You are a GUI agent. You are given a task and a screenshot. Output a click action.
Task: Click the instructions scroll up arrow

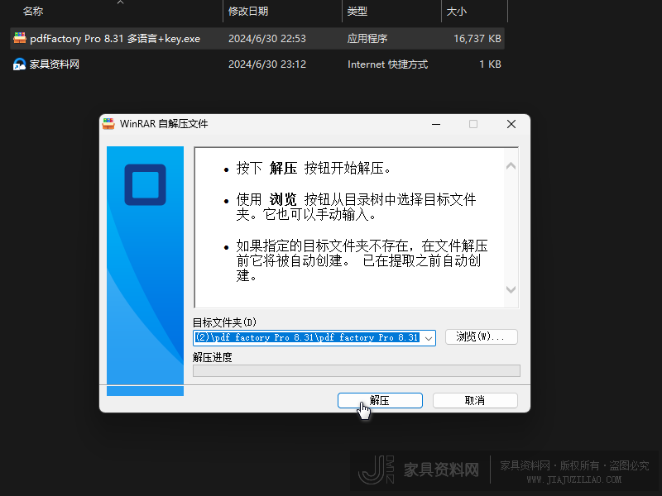[x=511, y=166]
